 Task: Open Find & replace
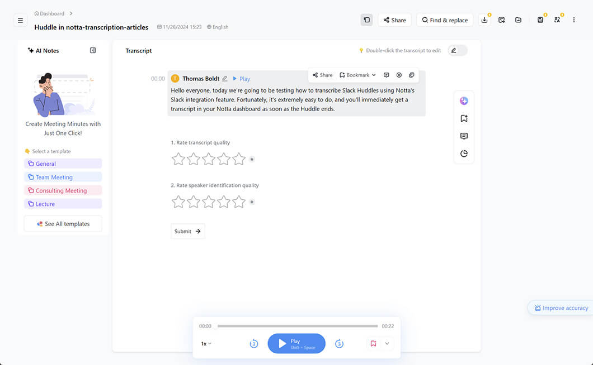tap(445, 20)
